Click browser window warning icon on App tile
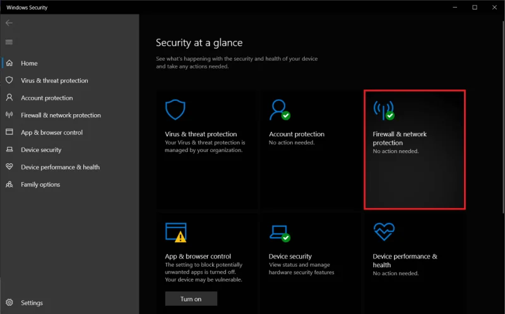Screen dimensions: 505x314 [176, 232]
